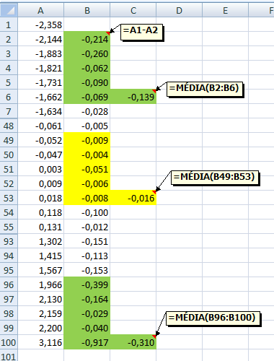The height and width of the screenshot is (361, 274).
Task: Click cell A1 with value -2,358
Action: (x=40, y=25)
